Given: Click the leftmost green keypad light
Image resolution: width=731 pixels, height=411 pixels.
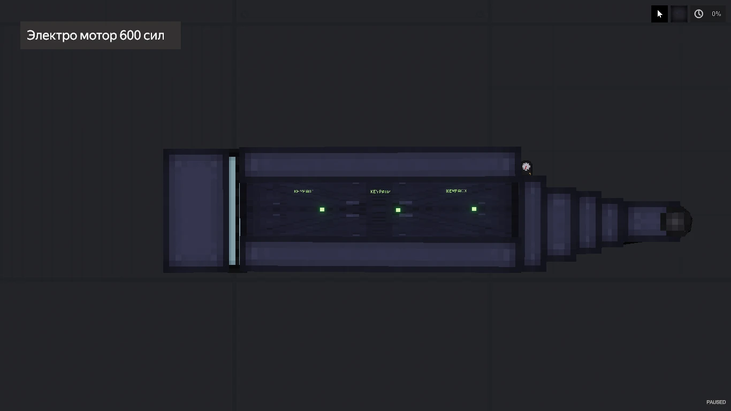Looking at the screenshot, I should (322, 209).
